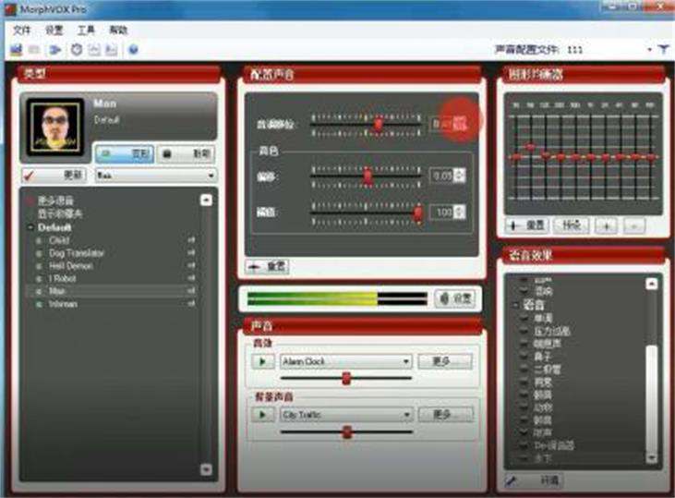
Task: Select the Inhuman voice
Action: 64,304
